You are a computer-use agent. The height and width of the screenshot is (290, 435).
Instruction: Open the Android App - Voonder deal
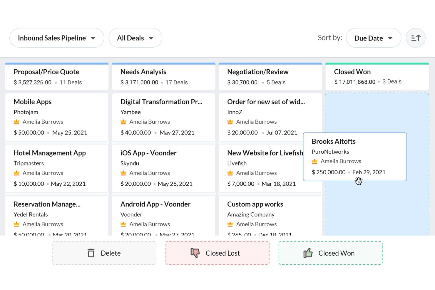tap(155, 204)
